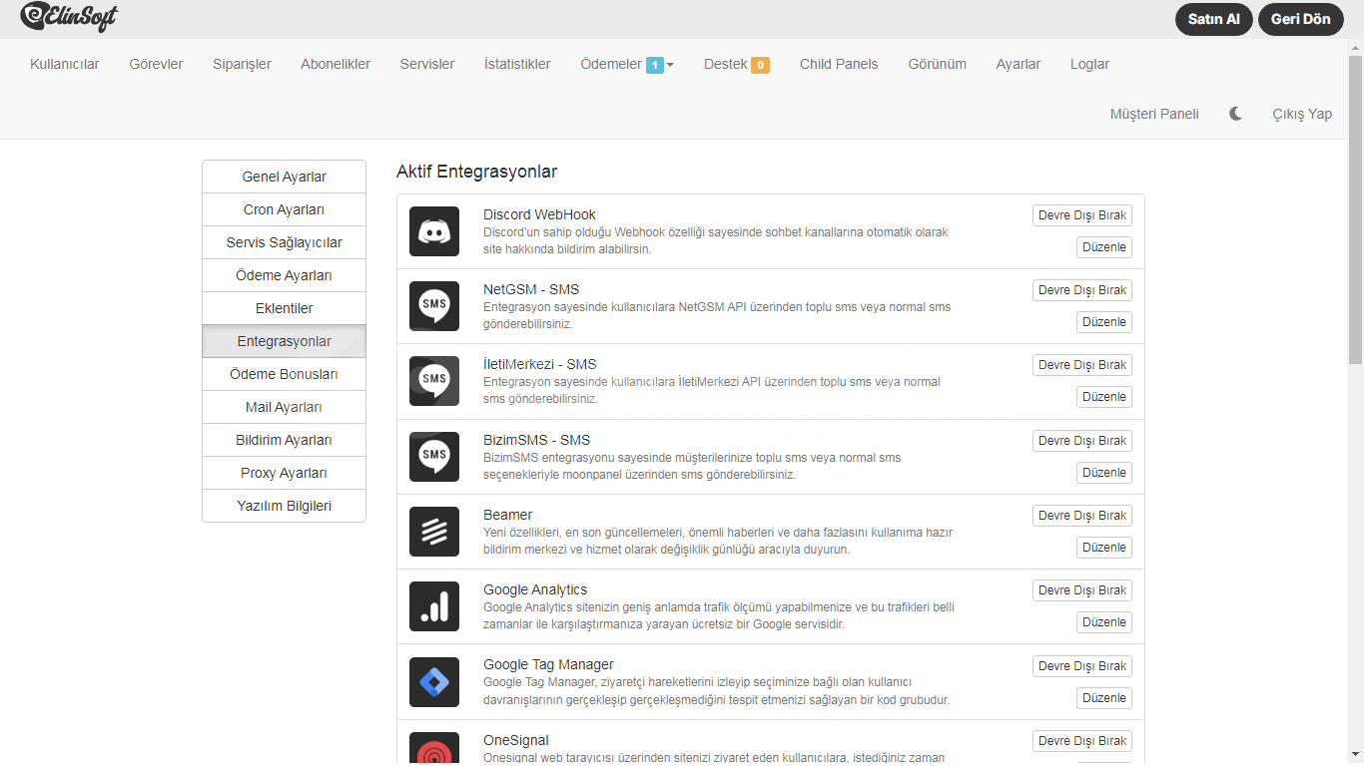Open Mail Ayarları settings section

coord(284,407)
